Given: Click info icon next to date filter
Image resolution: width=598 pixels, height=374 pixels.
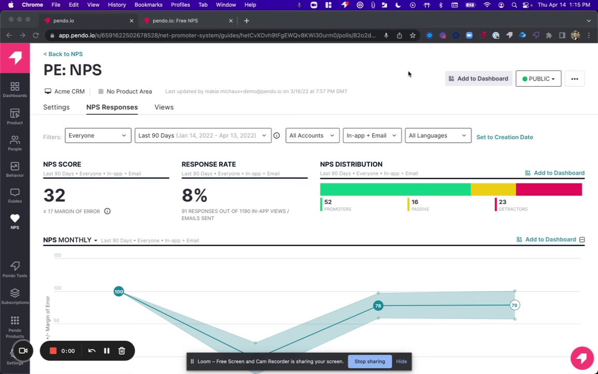Looking at the screenshot, I should point(277,136).
